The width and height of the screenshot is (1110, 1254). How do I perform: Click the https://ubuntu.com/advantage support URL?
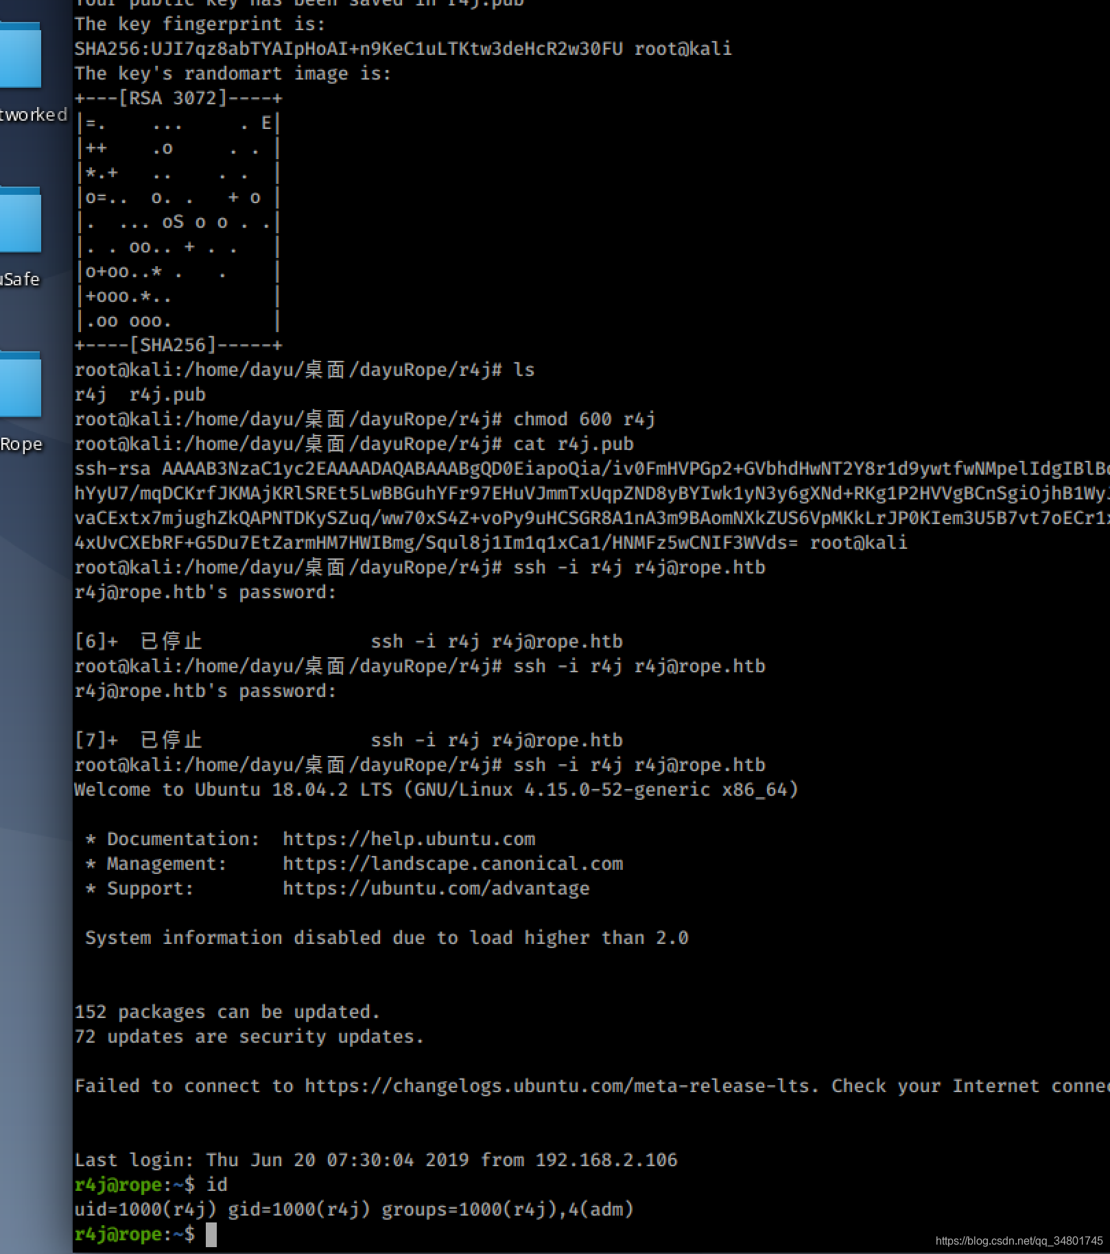[x=436, y=888]
